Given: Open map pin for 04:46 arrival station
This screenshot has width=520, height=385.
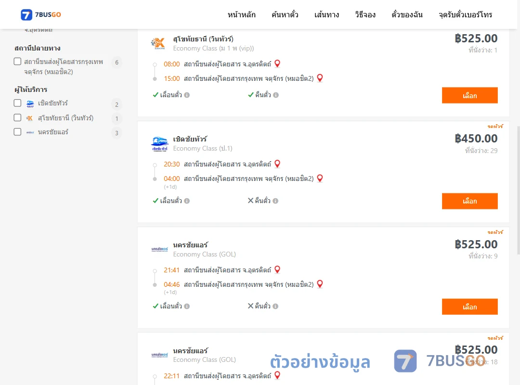Looking at the screenshot, I should click(x=320, y=284).
